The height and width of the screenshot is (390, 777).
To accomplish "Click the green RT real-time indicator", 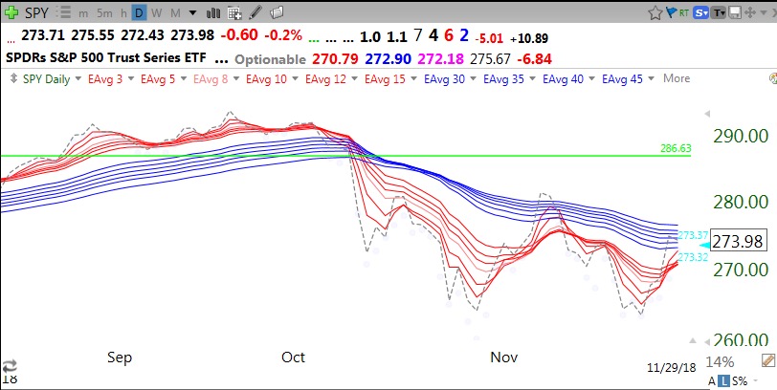I will (684, 13).
